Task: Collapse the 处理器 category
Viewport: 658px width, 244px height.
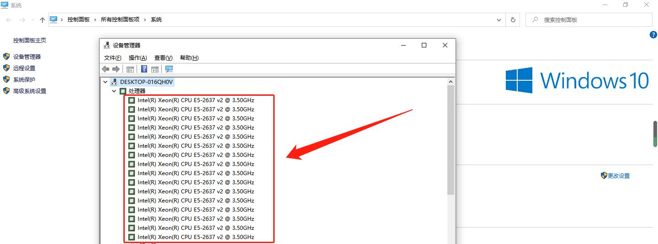Action: point(114,91)
